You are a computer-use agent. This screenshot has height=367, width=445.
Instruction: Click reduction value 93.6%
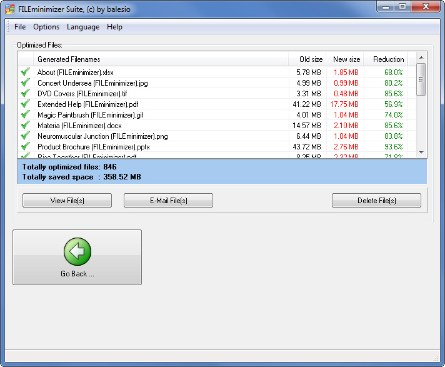click(x=394, y=147)
